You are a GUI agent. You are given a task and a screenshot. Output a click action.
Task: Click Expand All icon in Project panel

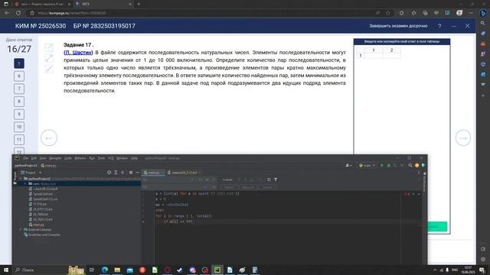[116, 173]
